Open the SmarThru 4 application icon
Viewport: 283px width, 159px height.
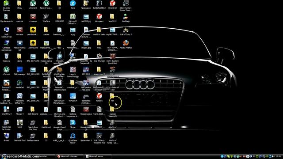(6, 111)
